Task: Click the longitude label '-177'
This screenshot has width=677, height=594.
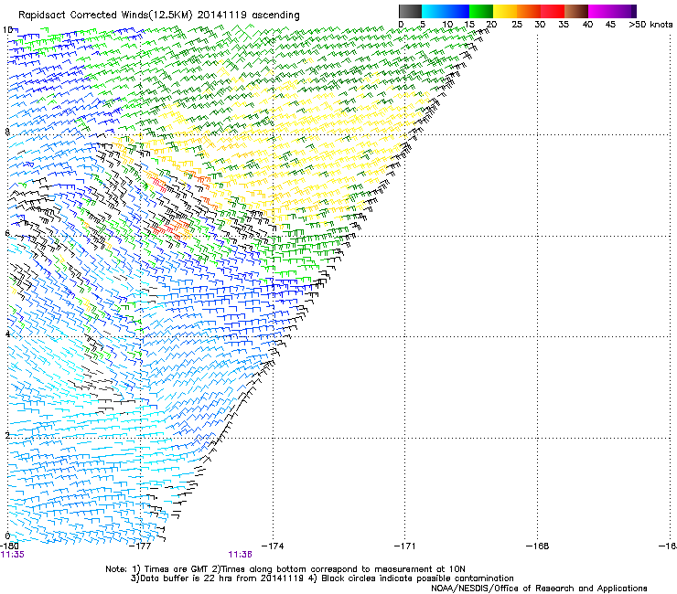Action: pos(140,546)
